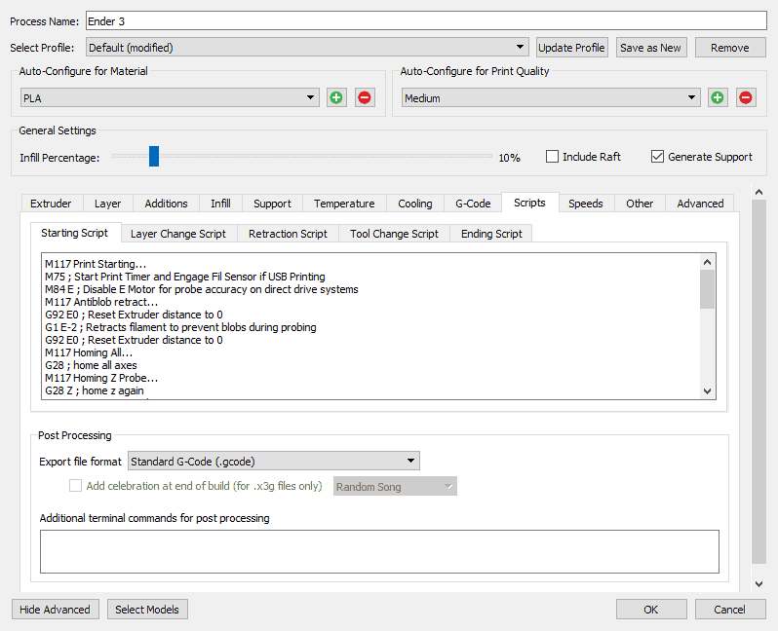Toggle the Generate Support checkbox
The height and width of the screenshot is (631, 778).
click(x=657, y=157)
